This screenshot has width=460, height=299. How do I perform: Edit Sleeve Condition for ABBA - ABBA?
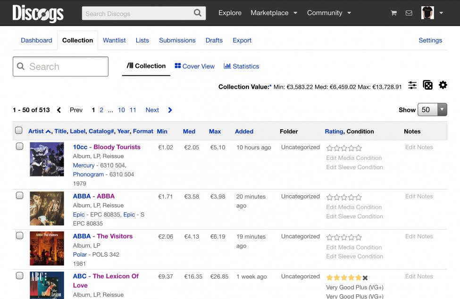point(354,216)
